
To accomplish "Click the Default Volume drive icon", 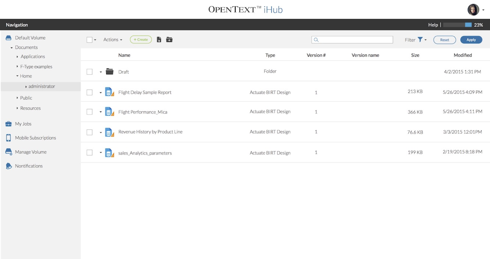I will click(8, 38).
